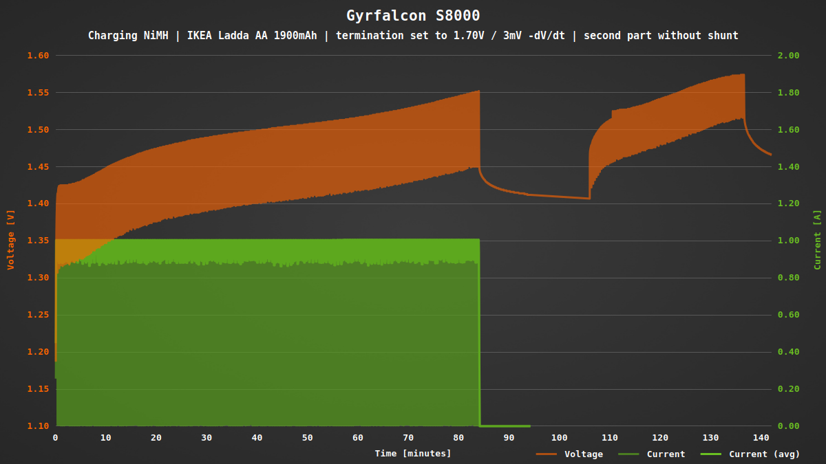
Task: Click the 1.10 voltage axis tick
Action: 39,426
